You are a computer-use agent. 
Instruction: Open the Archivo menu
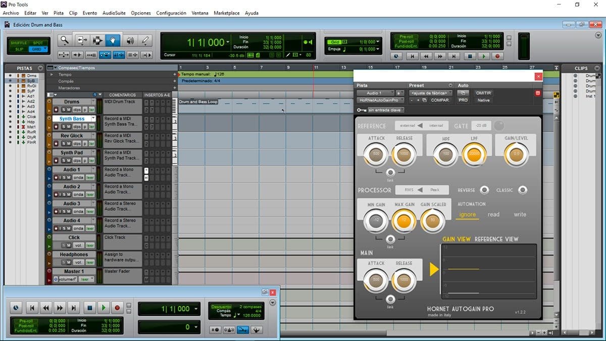point(11,13)
